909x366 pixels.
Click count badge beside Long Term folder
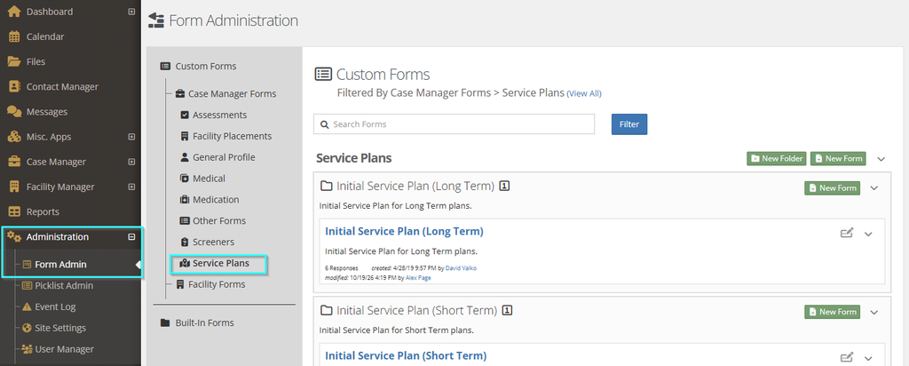[x=504, y=187]
